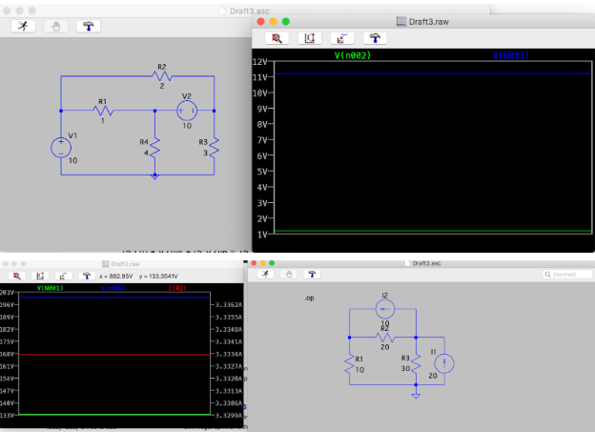Click red I(R2) trace label in Draft2.raw
The image size is (595, 432).
click(177, 288)
